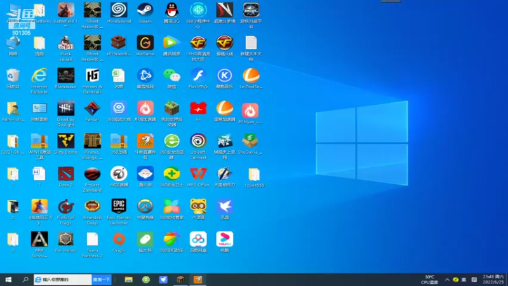The height and width of the screenshot is (286, 508).
Task: Click the taskbar search magnifier
Action: coord(25,280)
